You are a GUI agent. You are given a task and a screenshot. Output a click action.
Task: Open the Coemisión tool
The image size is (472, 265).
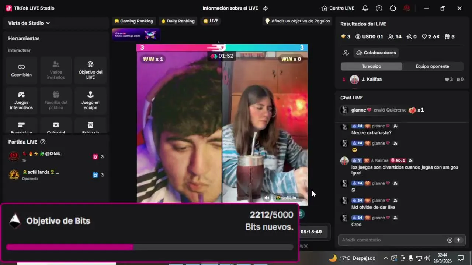21,70
